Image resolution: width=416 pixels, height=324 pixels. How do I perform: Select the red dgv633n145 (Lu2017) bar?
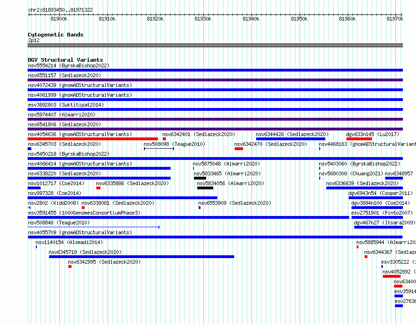pos(359,139)
